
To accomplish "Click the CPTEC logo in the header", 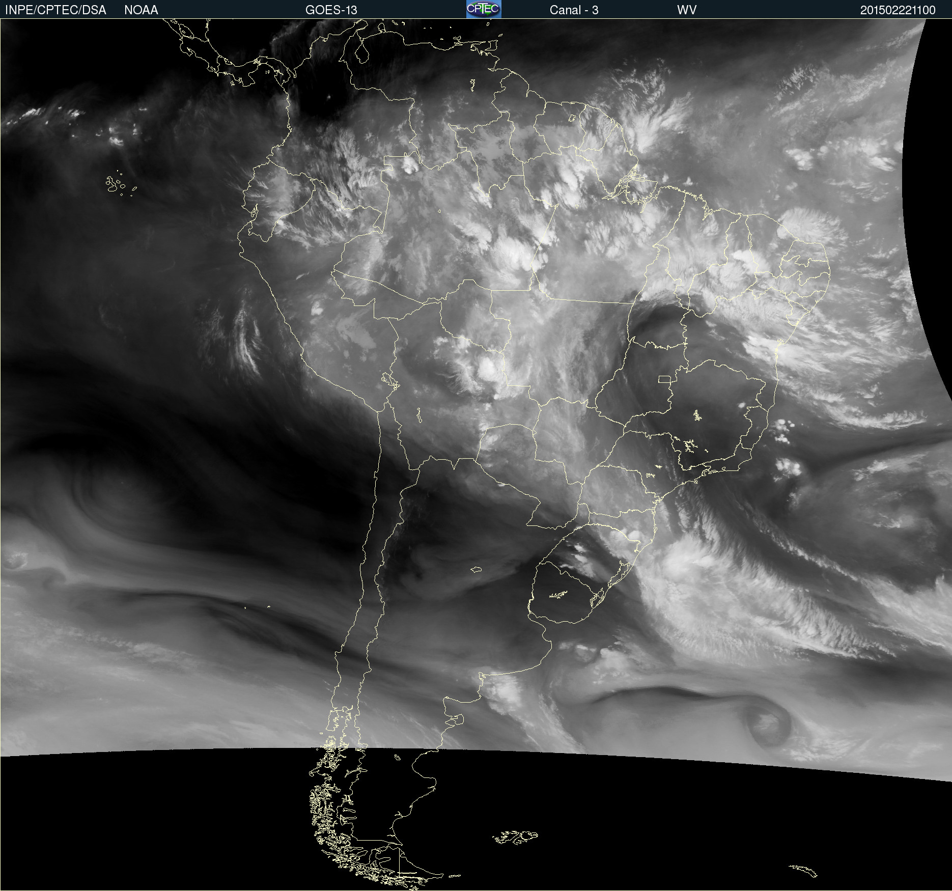I will [484, 9].
